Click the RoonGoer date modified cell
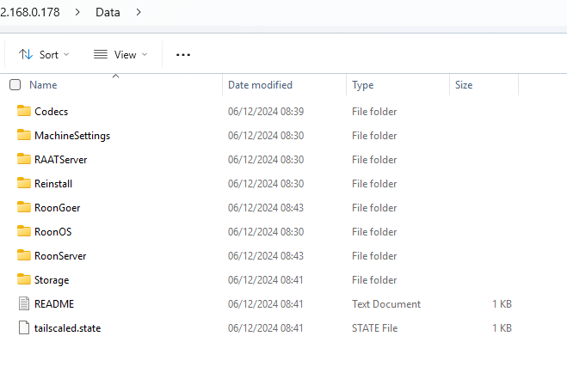This screenshot has height=379, width=567. point(266,208)
